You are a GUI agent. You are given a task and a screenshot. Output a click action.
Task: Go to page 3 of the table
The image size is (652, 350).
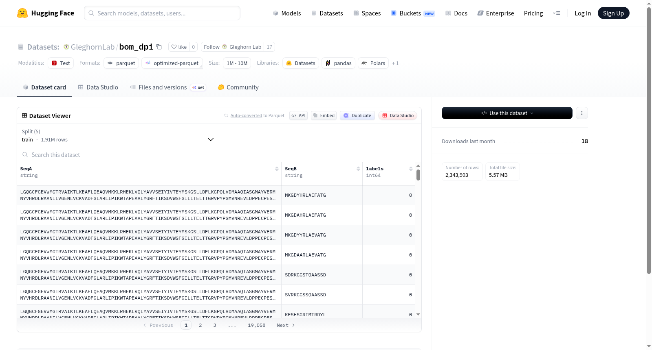(215, 325)
